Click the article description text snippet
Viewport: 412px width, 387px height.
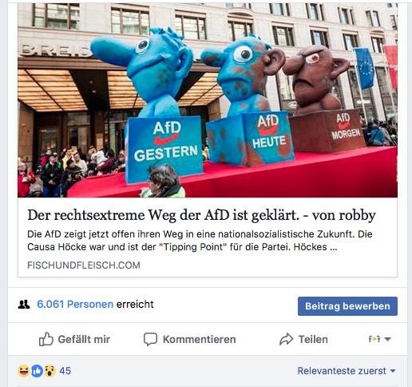pyautogui.click(x=200, y=241)
